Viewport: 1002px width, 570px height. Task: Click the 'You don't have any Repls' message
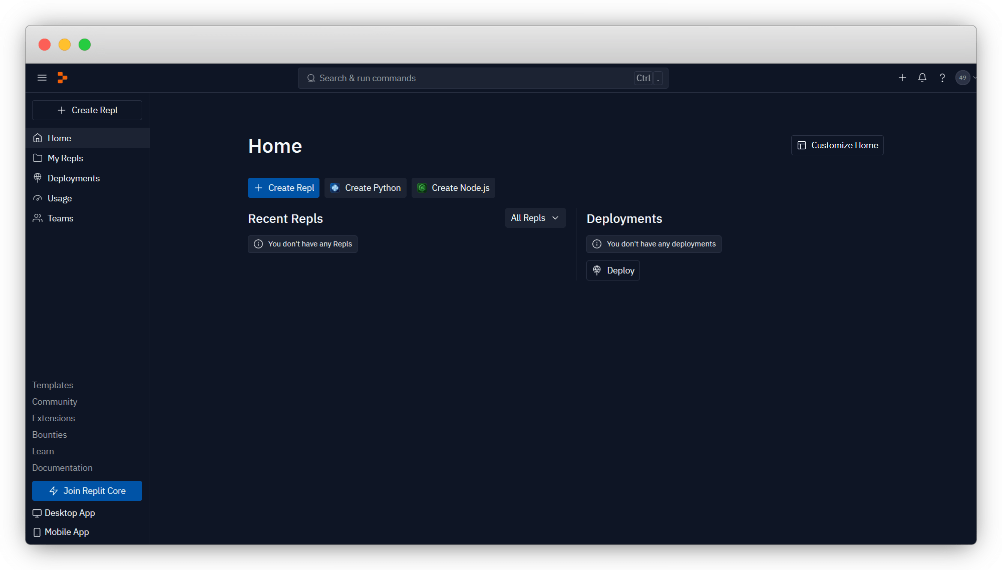click(302, 244)
